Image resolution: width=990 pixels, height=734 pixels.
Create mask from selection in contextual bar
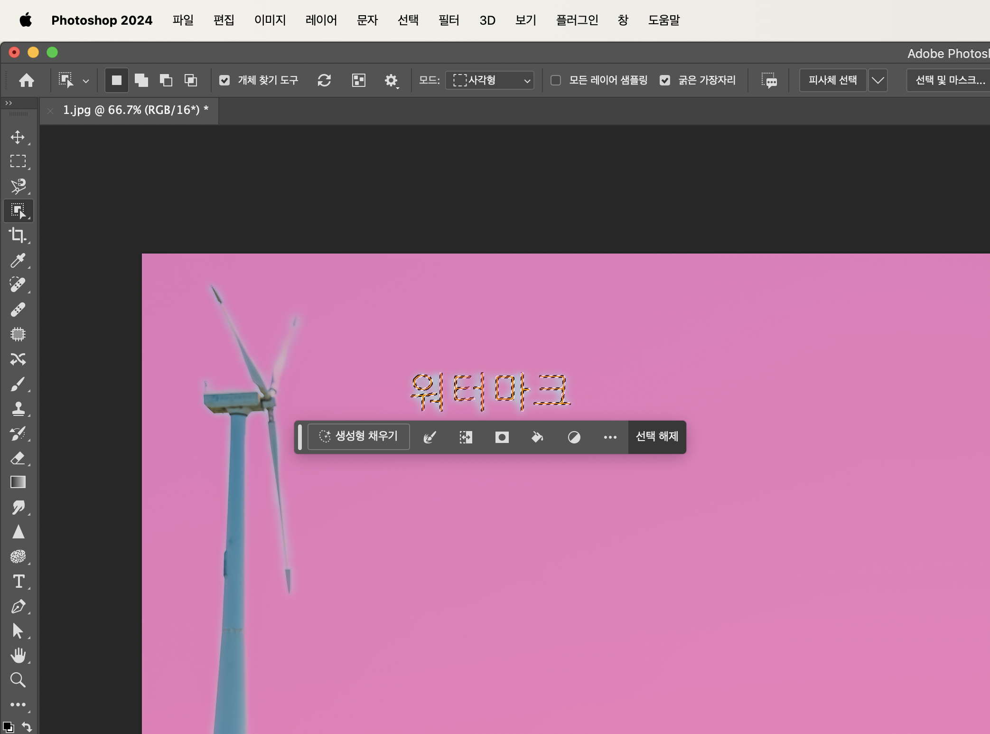tap(502, 437)
